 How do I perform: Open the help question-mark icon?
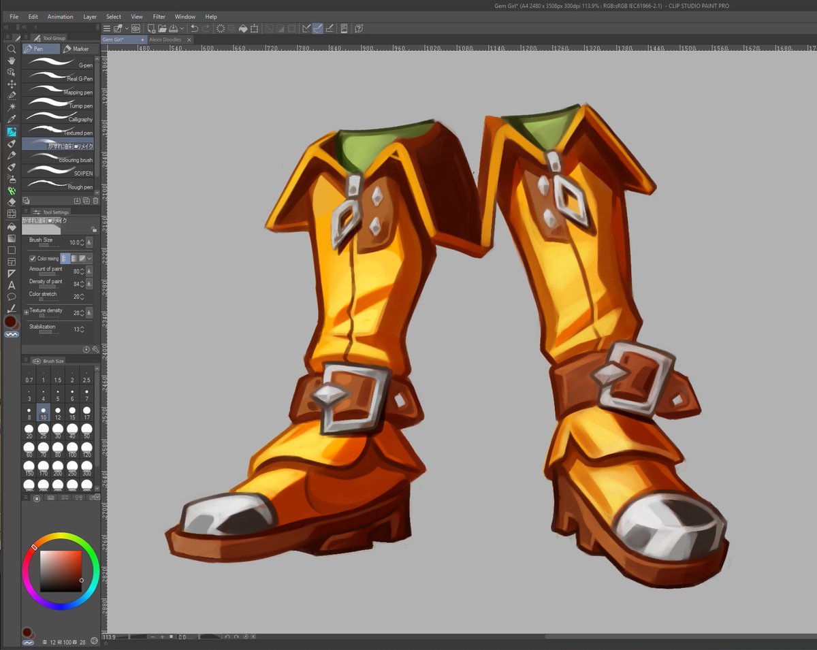point(359,29)
